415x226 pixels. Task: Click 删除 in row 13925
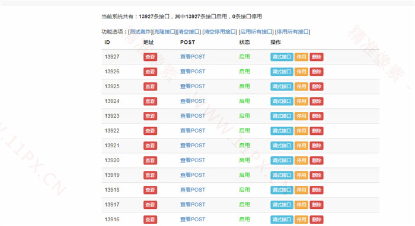(x=317, y=86)
